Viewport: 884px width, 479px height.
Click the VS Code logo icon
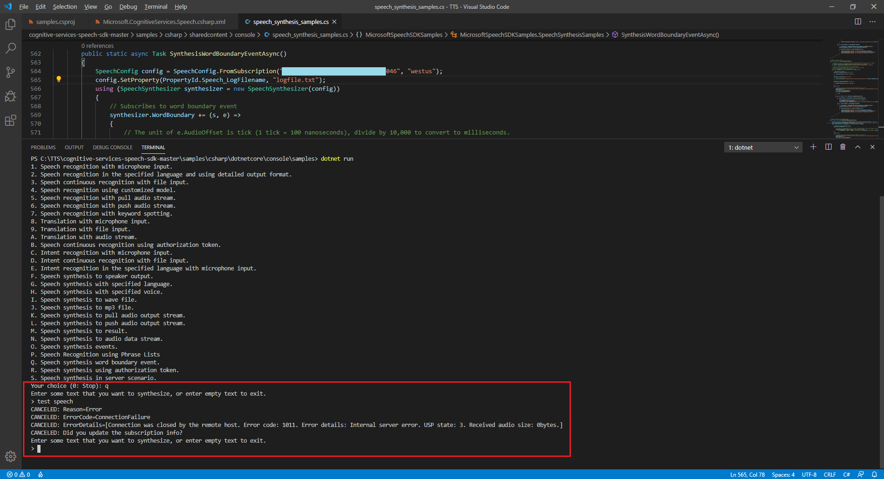coord(8,6)
